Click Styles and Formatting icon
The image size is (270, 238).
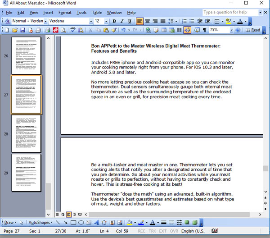pyautogui.click(x=7, y=21)
